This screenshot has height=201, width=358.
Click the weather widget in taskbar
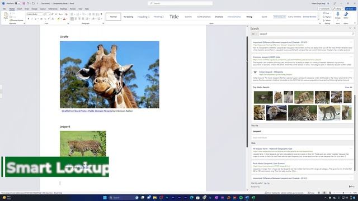7,198
